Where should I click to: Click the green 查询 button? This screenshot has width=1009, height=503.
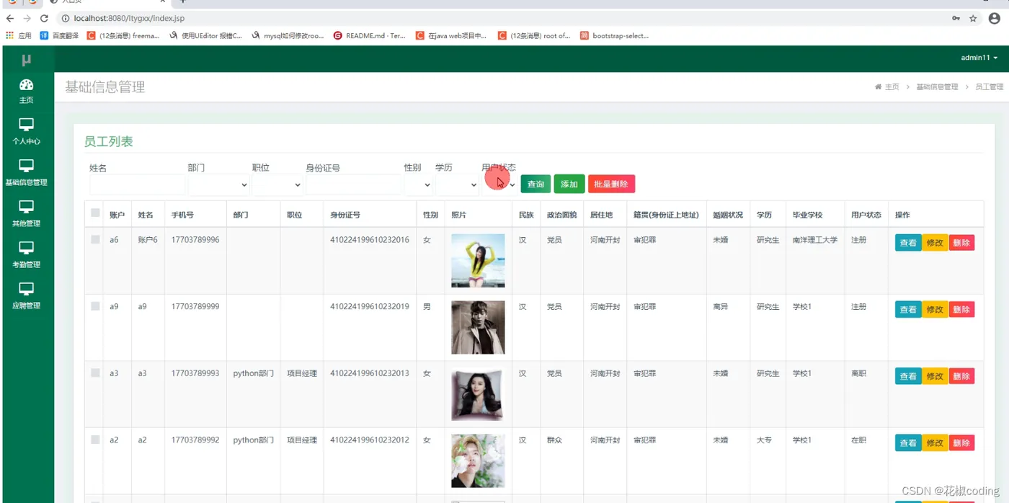(x=535, y=184)
